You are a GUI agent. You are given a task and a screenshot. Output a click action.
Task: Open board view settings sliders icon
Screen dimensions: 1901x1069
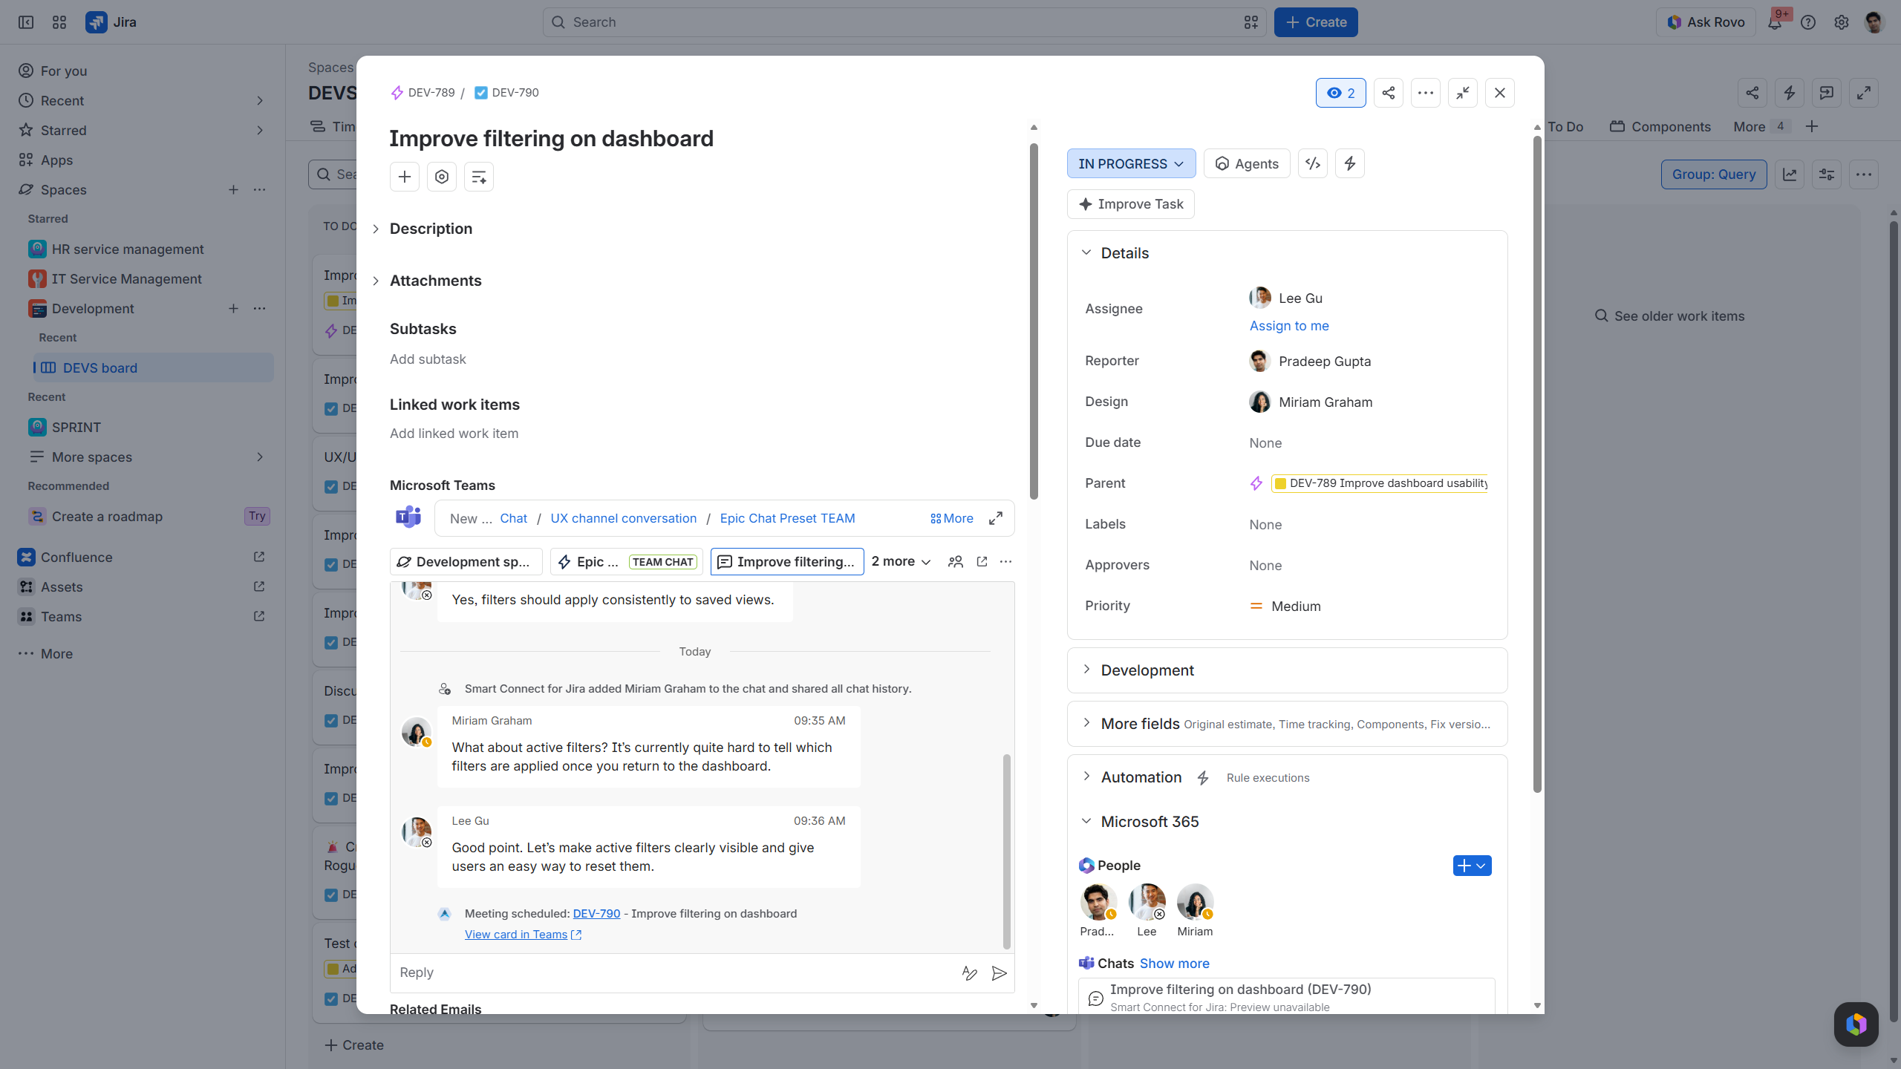pyautogui.click(x=1827, y=174)
